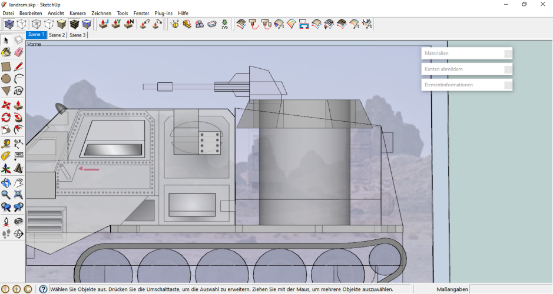Activate the Orbit camera tool
Image resolution: width=553 pixels, height=294 pixels.
(x=6, y=182)
